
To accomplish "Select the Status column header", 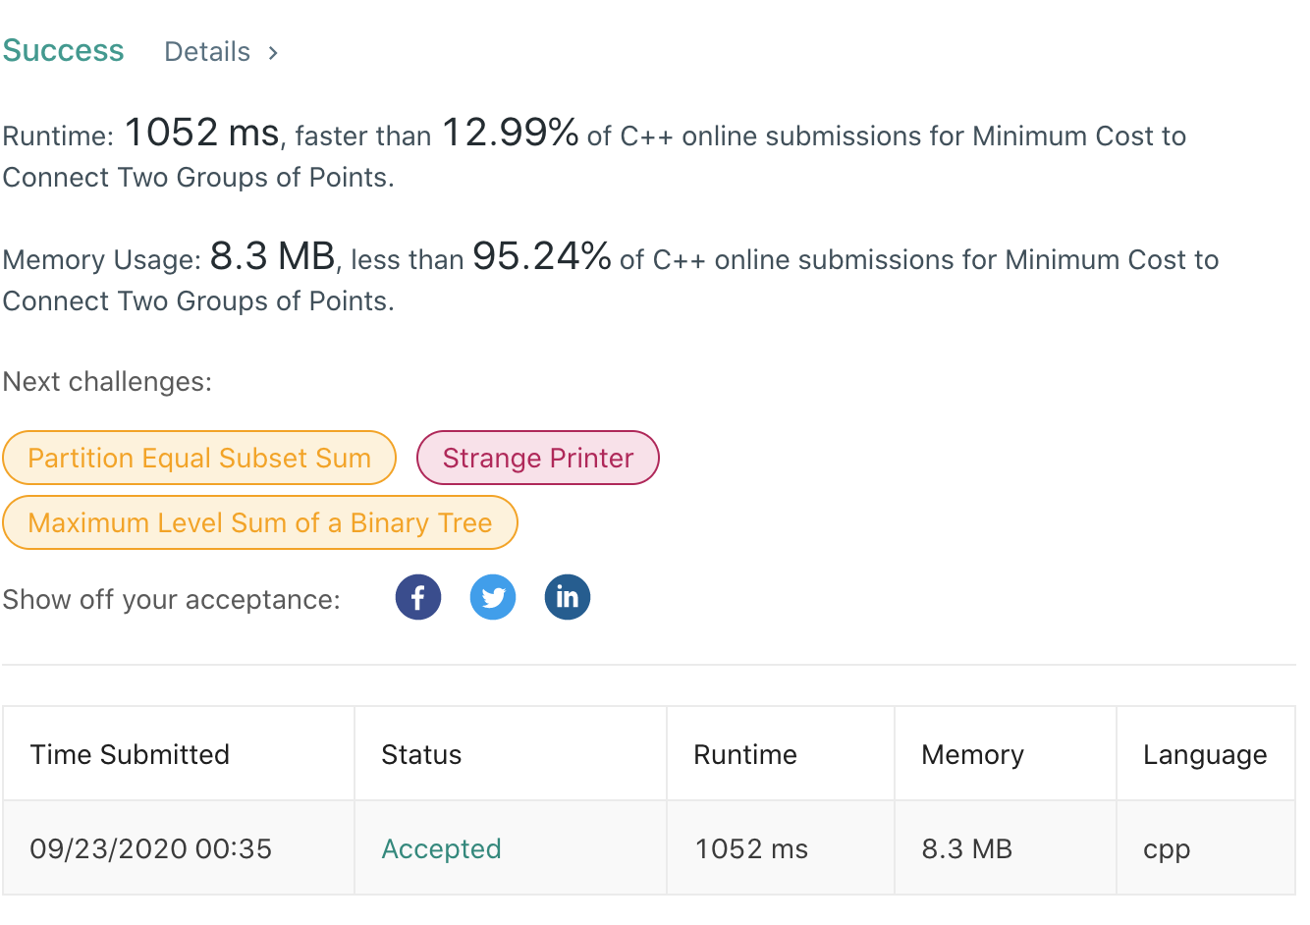I will [x=421, y=754].
